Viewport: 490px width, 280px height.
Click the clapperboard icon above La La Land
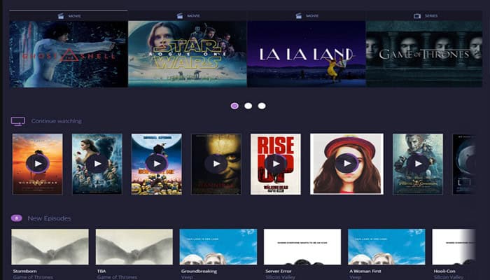299,16
